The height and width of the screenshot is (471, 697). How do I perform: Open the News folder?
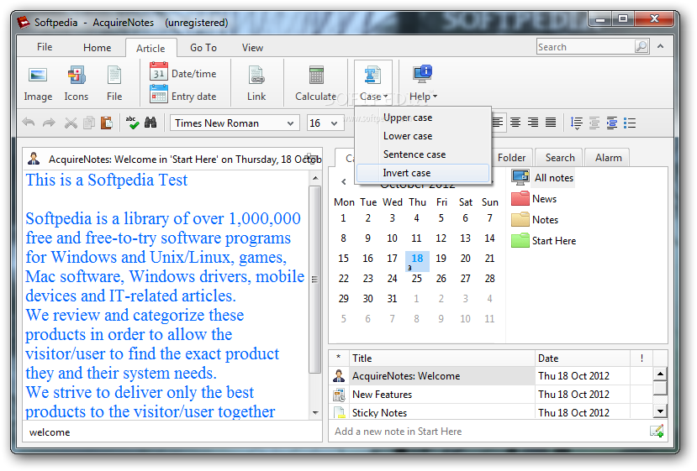coord(534,199)
